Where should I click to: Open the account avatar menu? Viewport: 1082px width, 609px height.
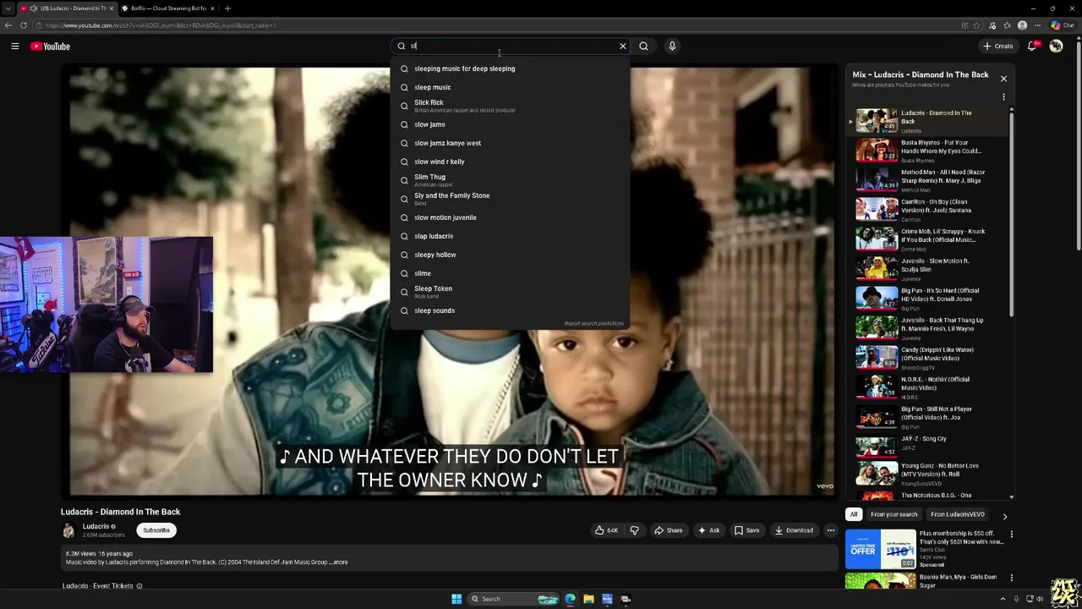[1056, 47]
